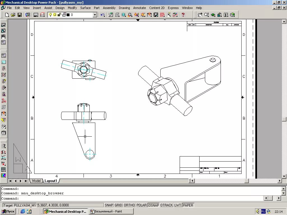Undo the last action
This screenshot has width=287, height=215.
[x=103, y=15]
